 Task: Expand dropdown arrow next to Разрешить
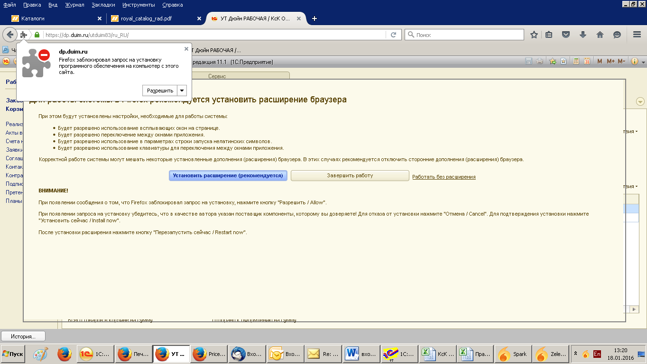point(182,91)
